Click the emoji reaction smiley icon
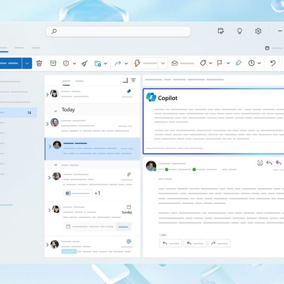This screenshot has height=284, width=284. pyautogui.click(x=260, y=163)
